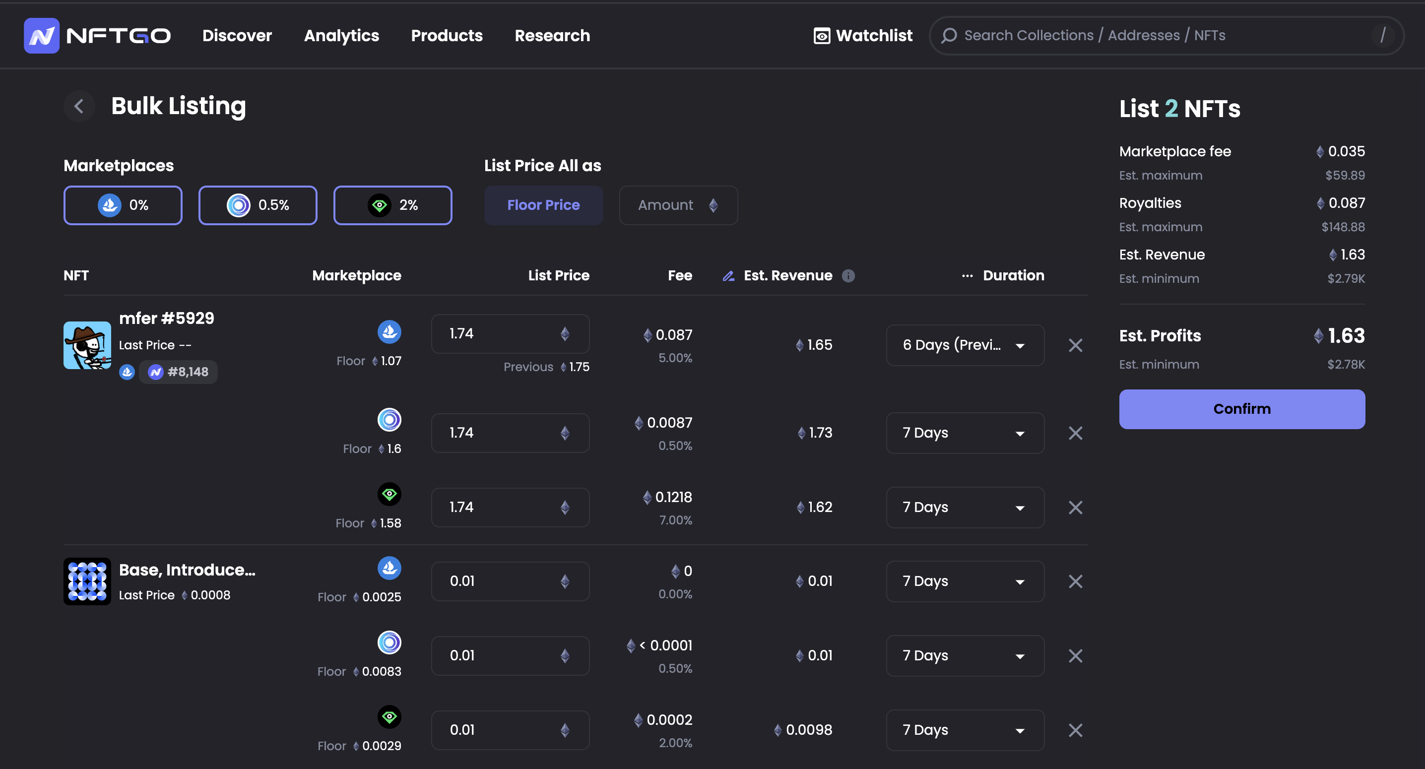Image resolution: width=1425 pixels, height=769 pixels.
Task: Remove the last 0.0098 revenue listing row
Action: [1075, 730]
